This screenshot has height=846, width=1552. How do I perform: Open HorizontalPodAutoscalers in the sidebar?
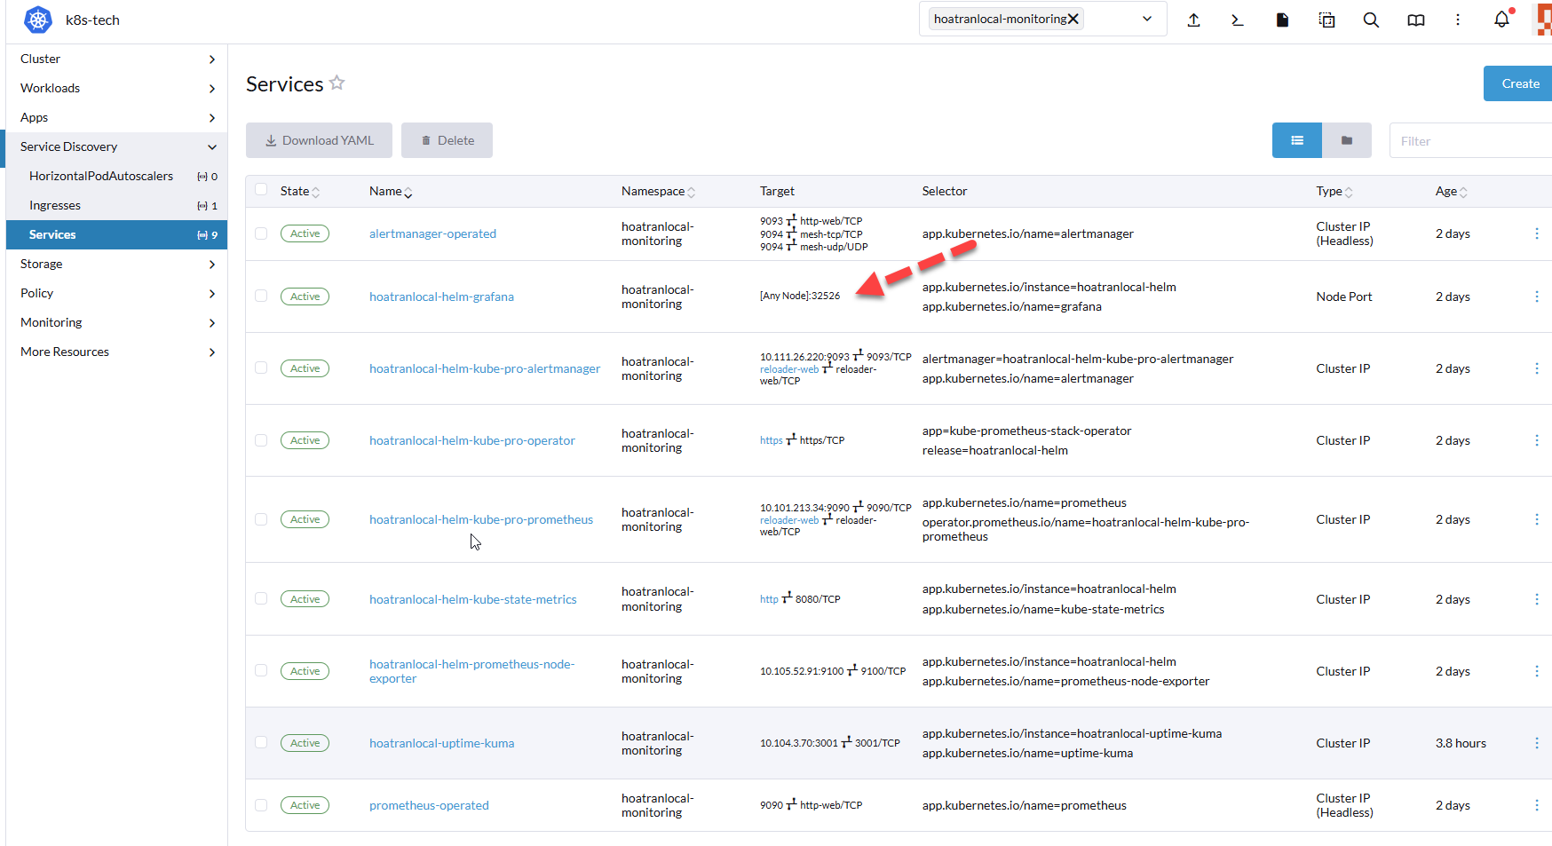click(x=101, y=176)
